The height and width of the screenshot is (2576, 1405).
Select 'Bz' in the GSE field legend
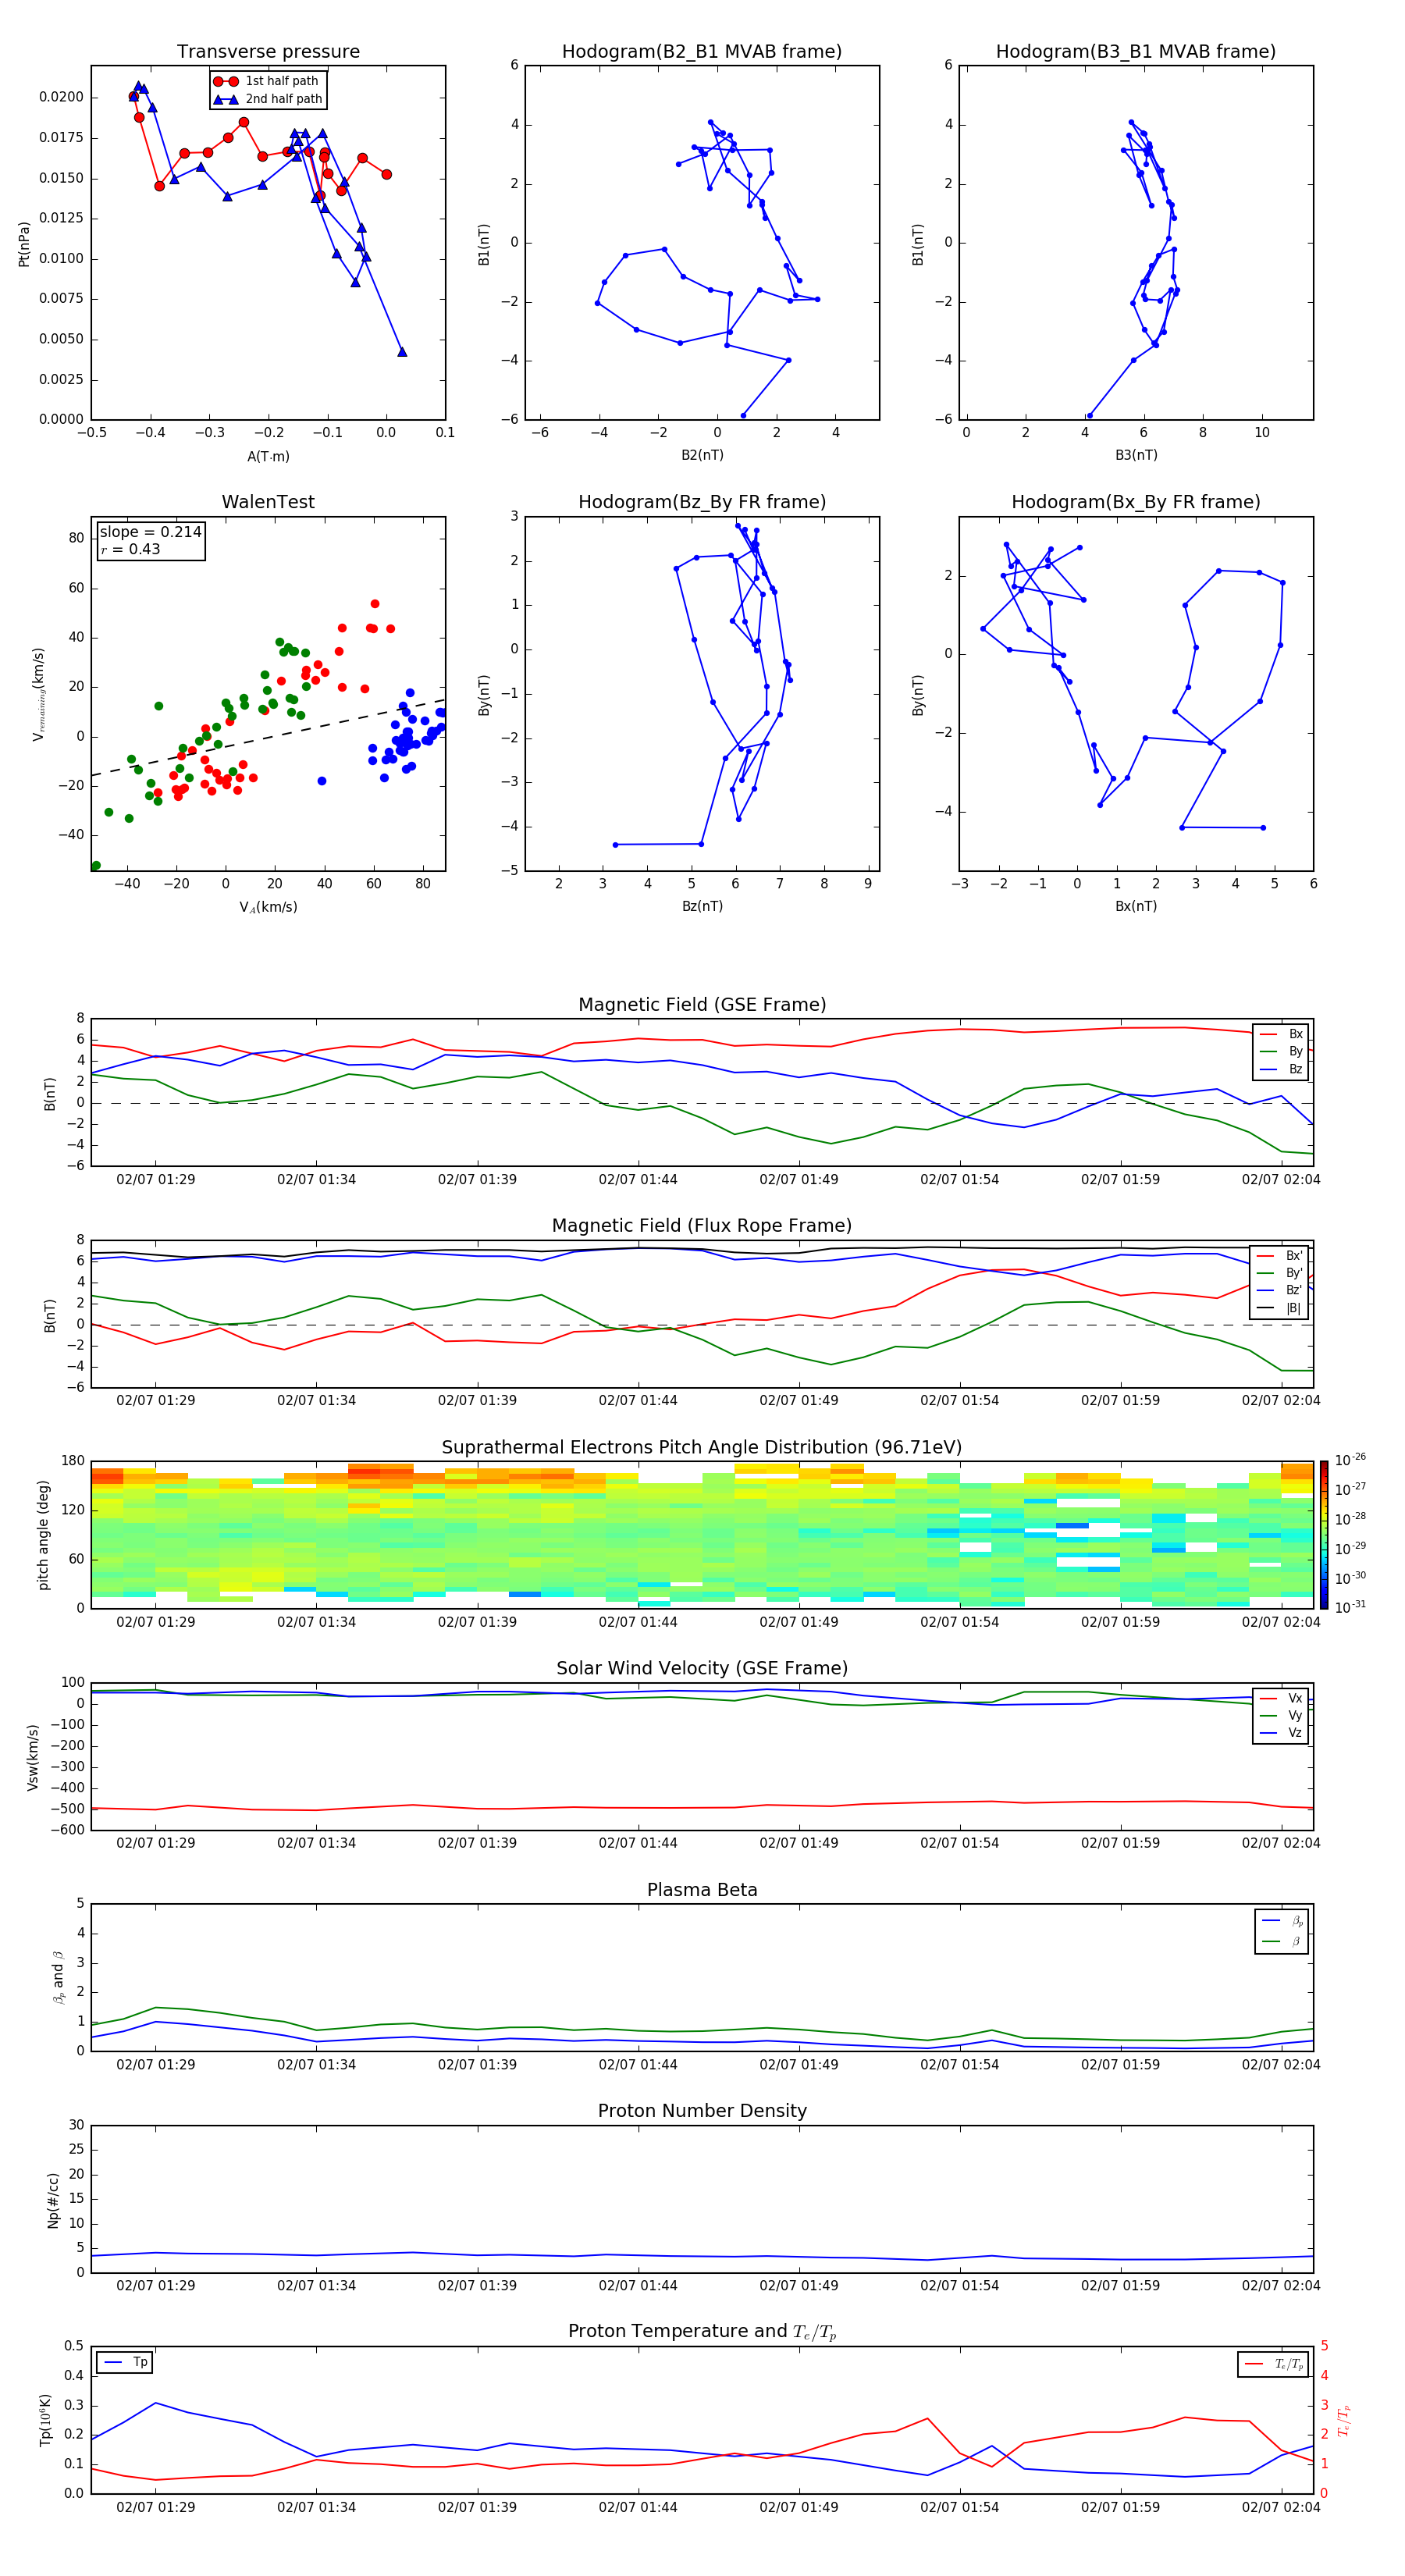[x=1281, y=1069]
